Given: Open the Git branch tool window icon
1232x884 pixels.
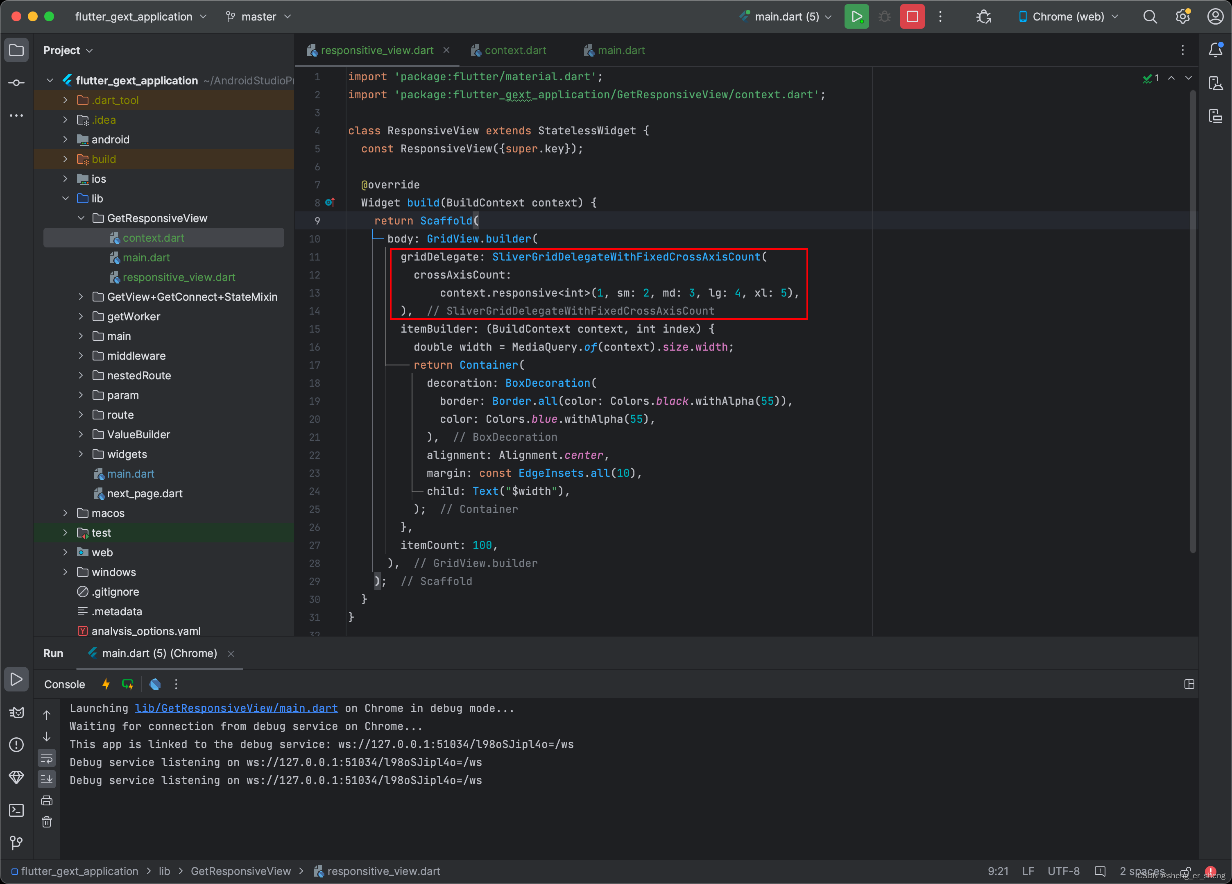Looking at the screenshot, I should 16,843.
